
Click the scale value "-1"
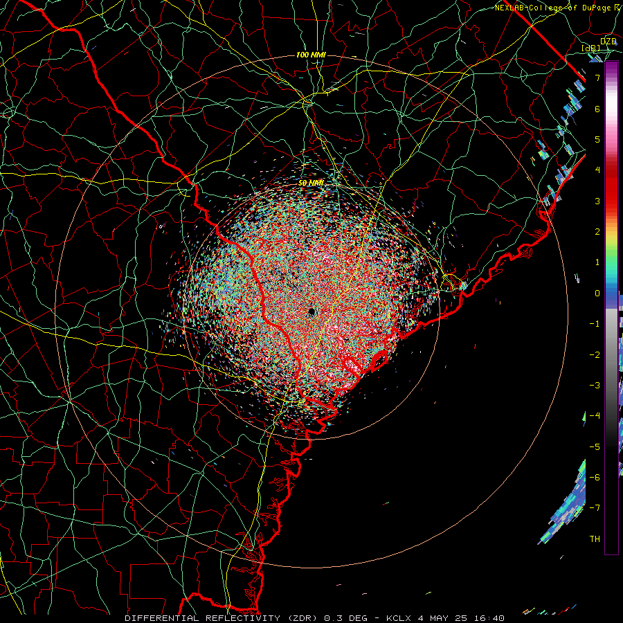point(595,324)
